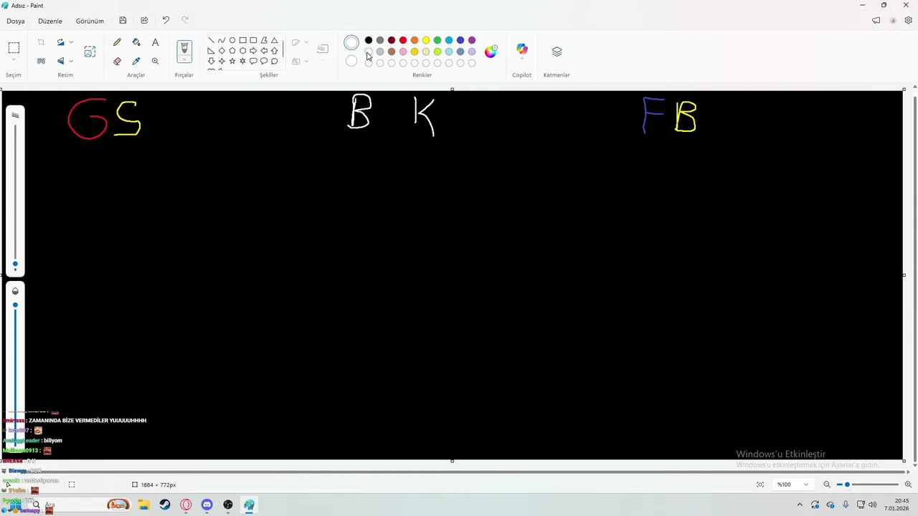This screenshot has width=918, height=516.
Task: Pick the red color swatch
Action: coord(403,40)
